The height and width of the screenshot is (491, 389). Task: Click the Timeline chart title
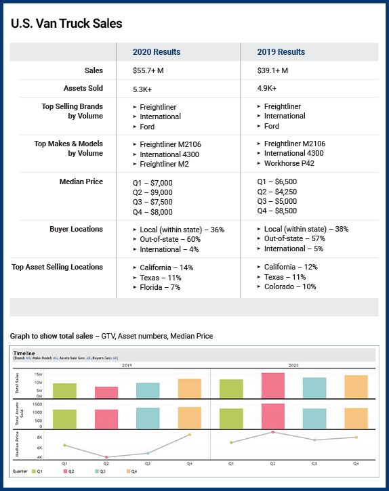24,353
